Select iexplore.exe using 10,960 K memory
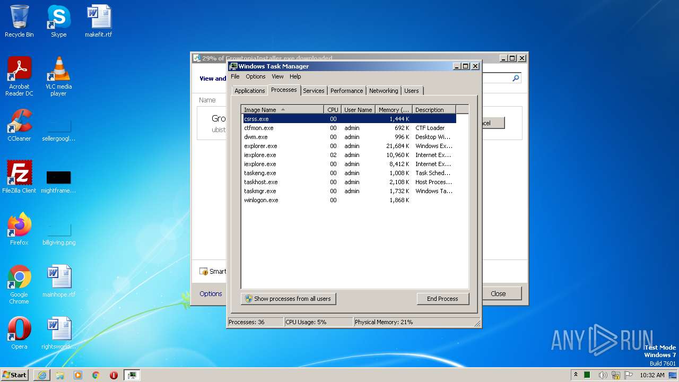This screenshot has height=382, width=679. [x=349, y=155]
